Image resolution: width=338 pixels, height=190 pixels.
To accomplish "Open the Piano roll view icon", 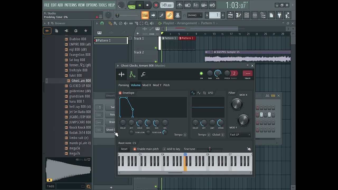I will (x=238, y=15).
